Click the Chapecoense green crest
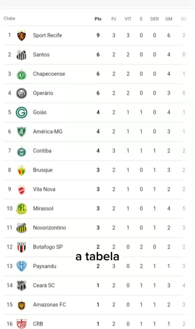 [22, 74]
